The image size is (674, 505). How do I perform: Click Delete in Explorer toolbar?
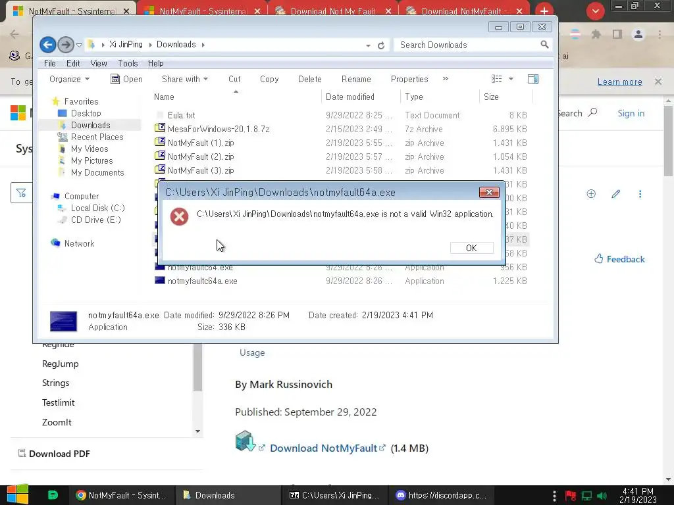click(309, 79)
